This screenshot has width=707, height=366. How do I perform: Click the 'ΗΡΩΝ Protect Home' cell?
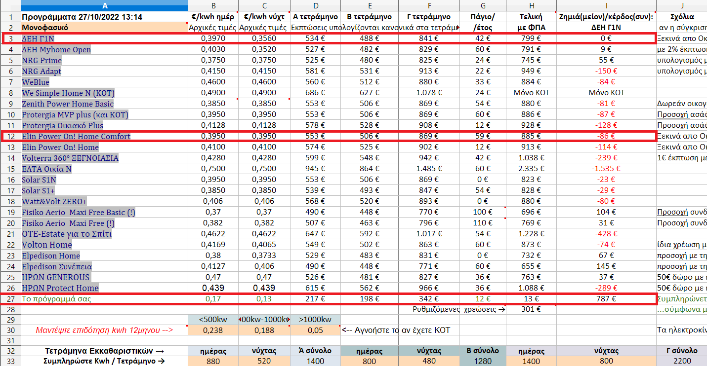(104, 288)
